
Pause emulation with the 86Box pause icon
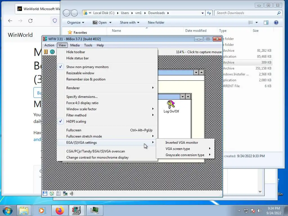coord(46,52)
